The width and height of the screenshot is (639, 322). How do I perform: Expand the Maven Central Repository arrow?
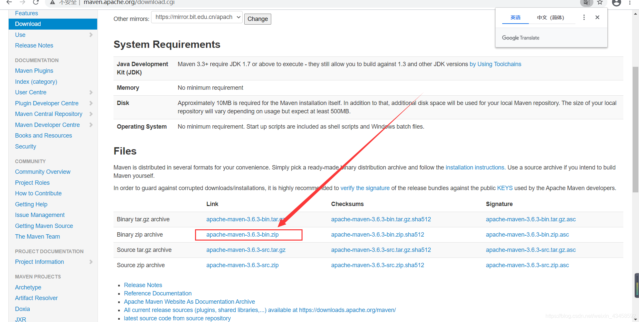(x=91, y=114)
